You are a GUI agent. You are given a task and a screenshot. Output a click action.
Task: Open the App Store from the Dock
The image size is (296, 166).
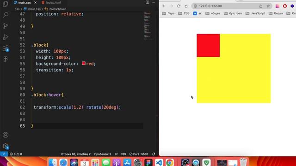(127, 162)
